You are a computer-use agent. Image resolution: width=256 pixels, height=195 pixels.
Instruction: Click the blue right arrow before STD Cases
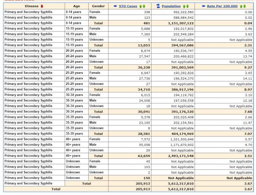116,6
